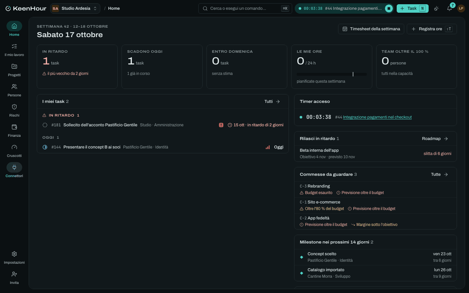Go to Roadmap from Rilasci in ritardo
This screenshot has height=293, width=469.
(x=435, y=139)
